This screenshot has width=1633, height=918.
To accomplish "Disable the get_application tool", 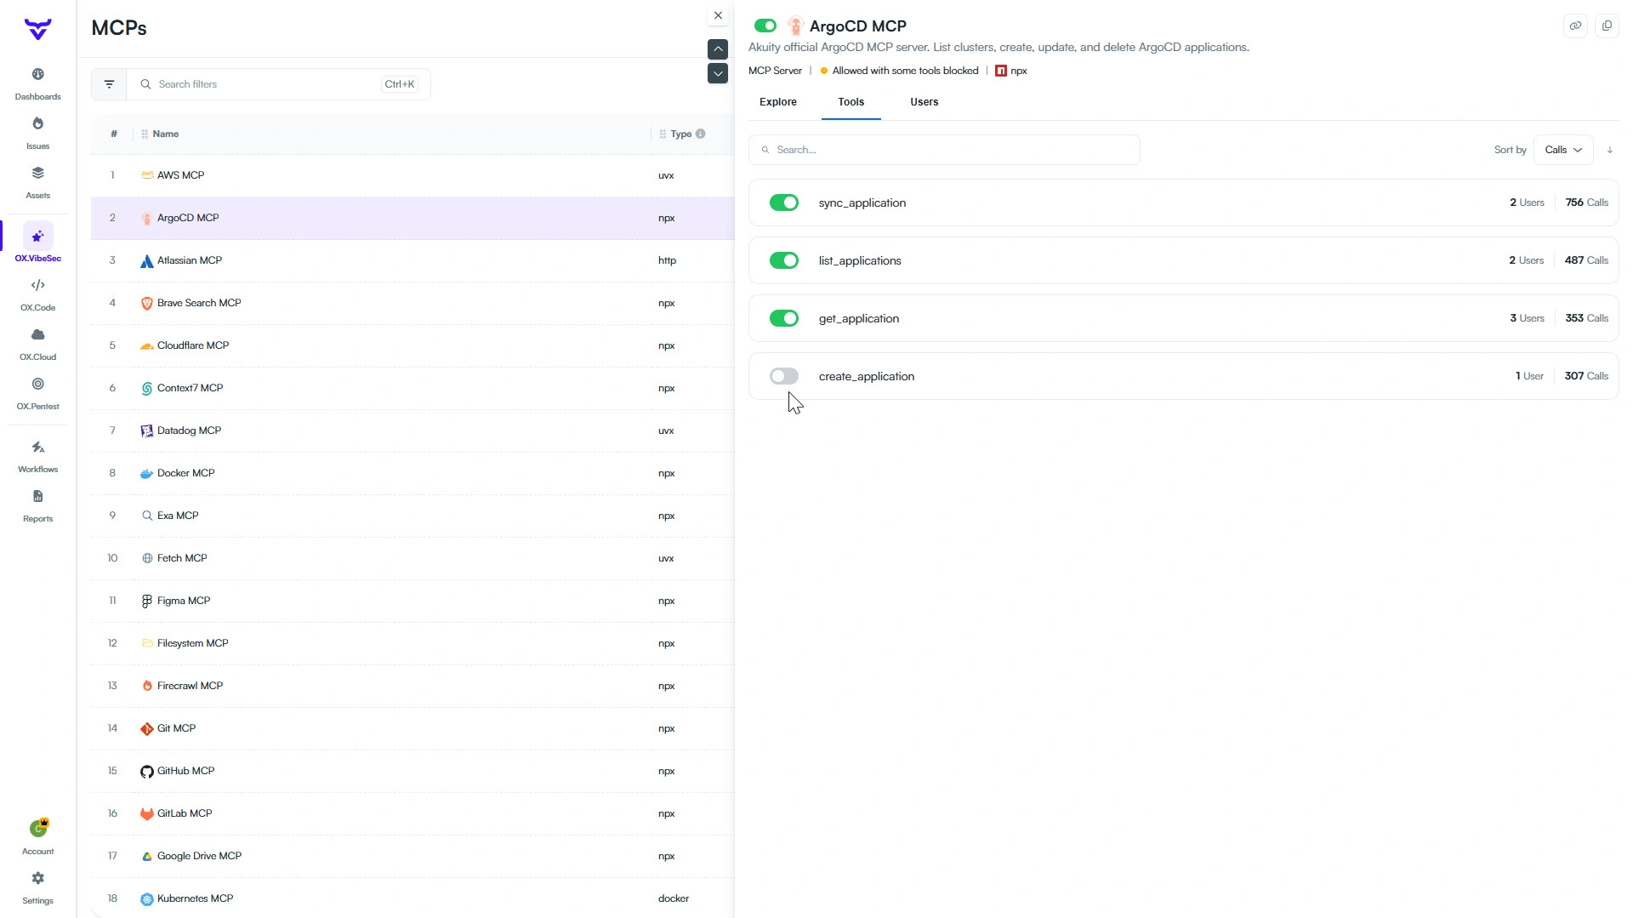I will click(784, 318).
